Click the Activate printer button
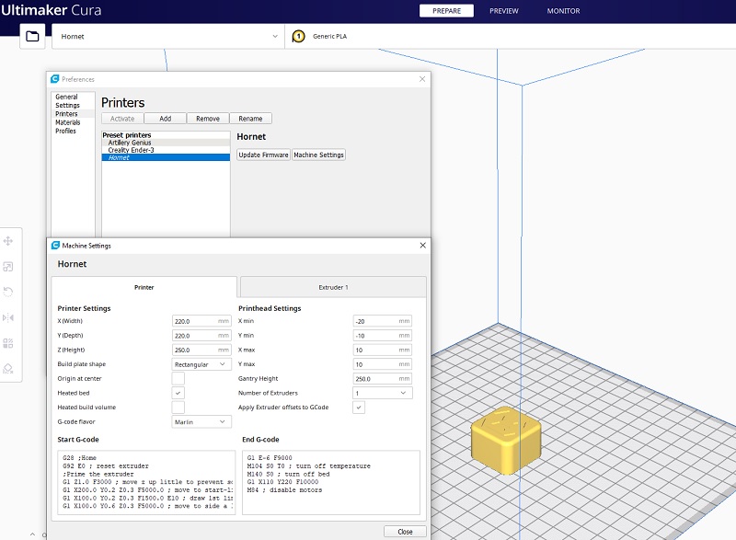 tap(122, 119)
